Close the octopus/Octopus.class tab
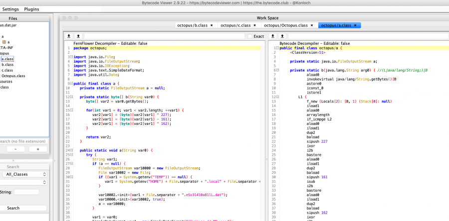This screenshot has height=221, width=449. [x=312, y=25]
